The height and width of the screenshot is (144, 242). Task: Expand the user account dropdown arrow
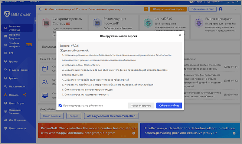[236, 9]
